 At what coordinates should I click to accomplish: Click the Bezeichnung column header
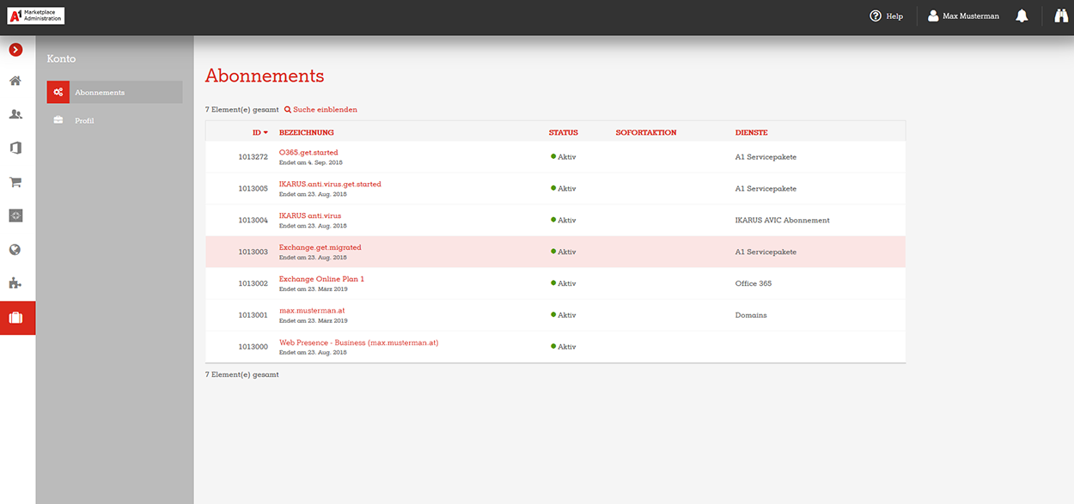(307, 133)
